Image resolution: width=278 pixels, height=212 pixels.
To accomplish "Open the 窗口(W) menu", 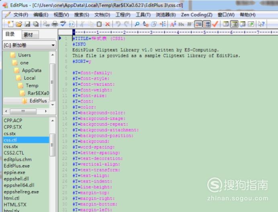I will click(226, 15).
